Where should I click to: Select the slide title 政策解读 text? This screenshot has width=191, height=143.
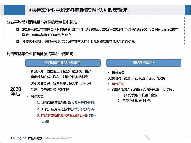(118, 10)
